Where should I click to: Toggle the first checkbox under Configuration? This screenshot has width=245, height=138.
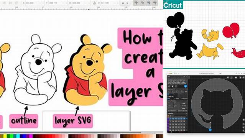click(x=168, y=94)
